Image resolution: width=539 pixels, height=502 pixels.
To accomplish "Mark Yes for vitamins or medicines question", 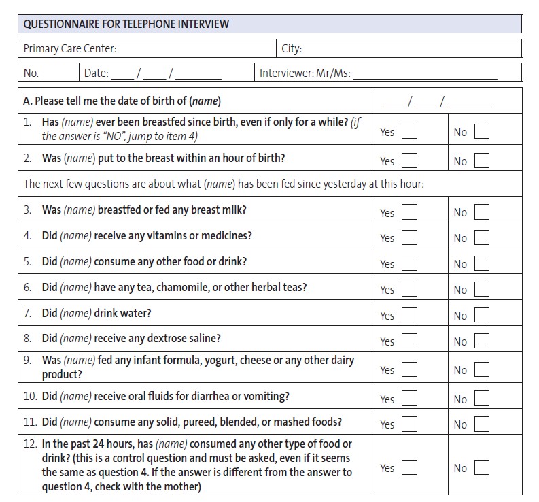I will coord(409,237).
